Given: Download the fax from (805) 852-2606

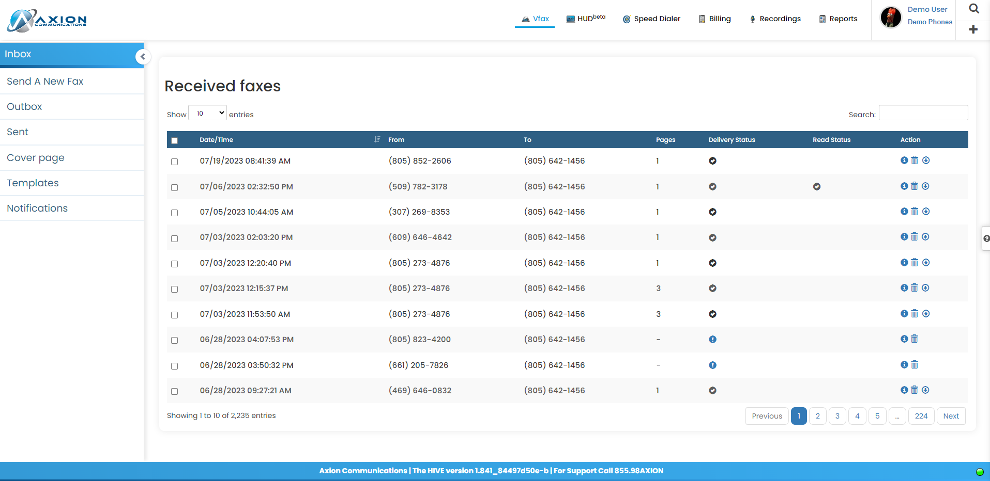Looking at the screenshot, I should (926, 161).
